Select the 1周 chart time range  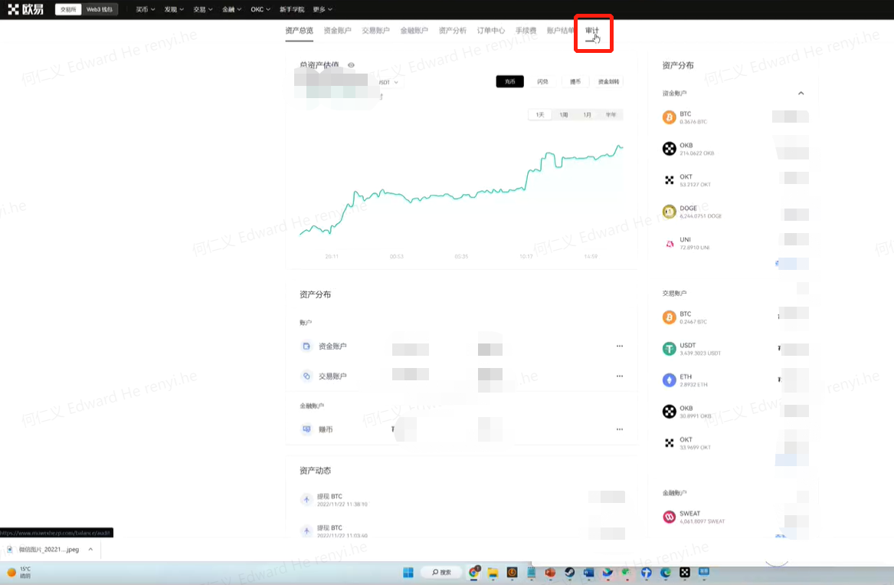click(x=564, y=113)
